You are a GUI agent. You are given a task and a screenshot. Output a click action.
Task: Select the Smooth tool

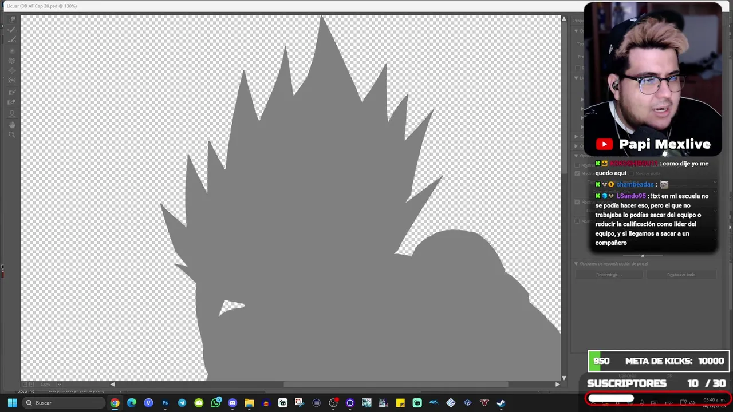(x=12, y=39)
